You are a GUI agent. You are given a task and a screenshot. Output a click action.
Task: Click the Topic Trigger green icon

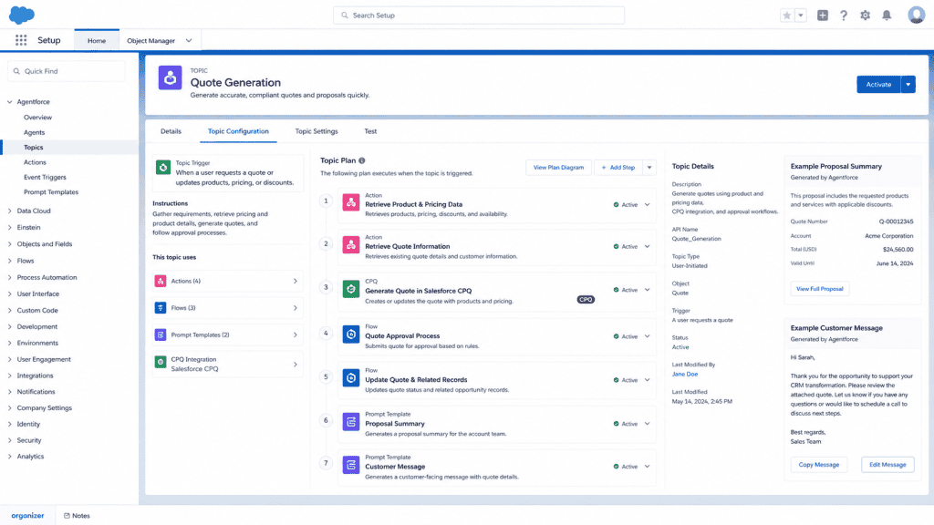pyautogui.click(x=163, y=168)
